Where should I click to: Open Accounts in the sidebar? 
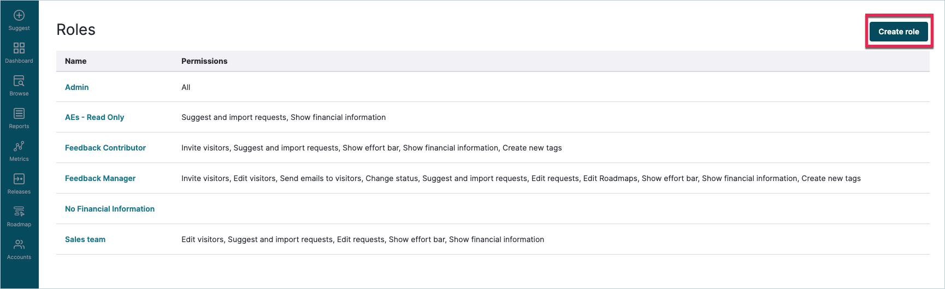pyautogui.click(x=19, y=249)
